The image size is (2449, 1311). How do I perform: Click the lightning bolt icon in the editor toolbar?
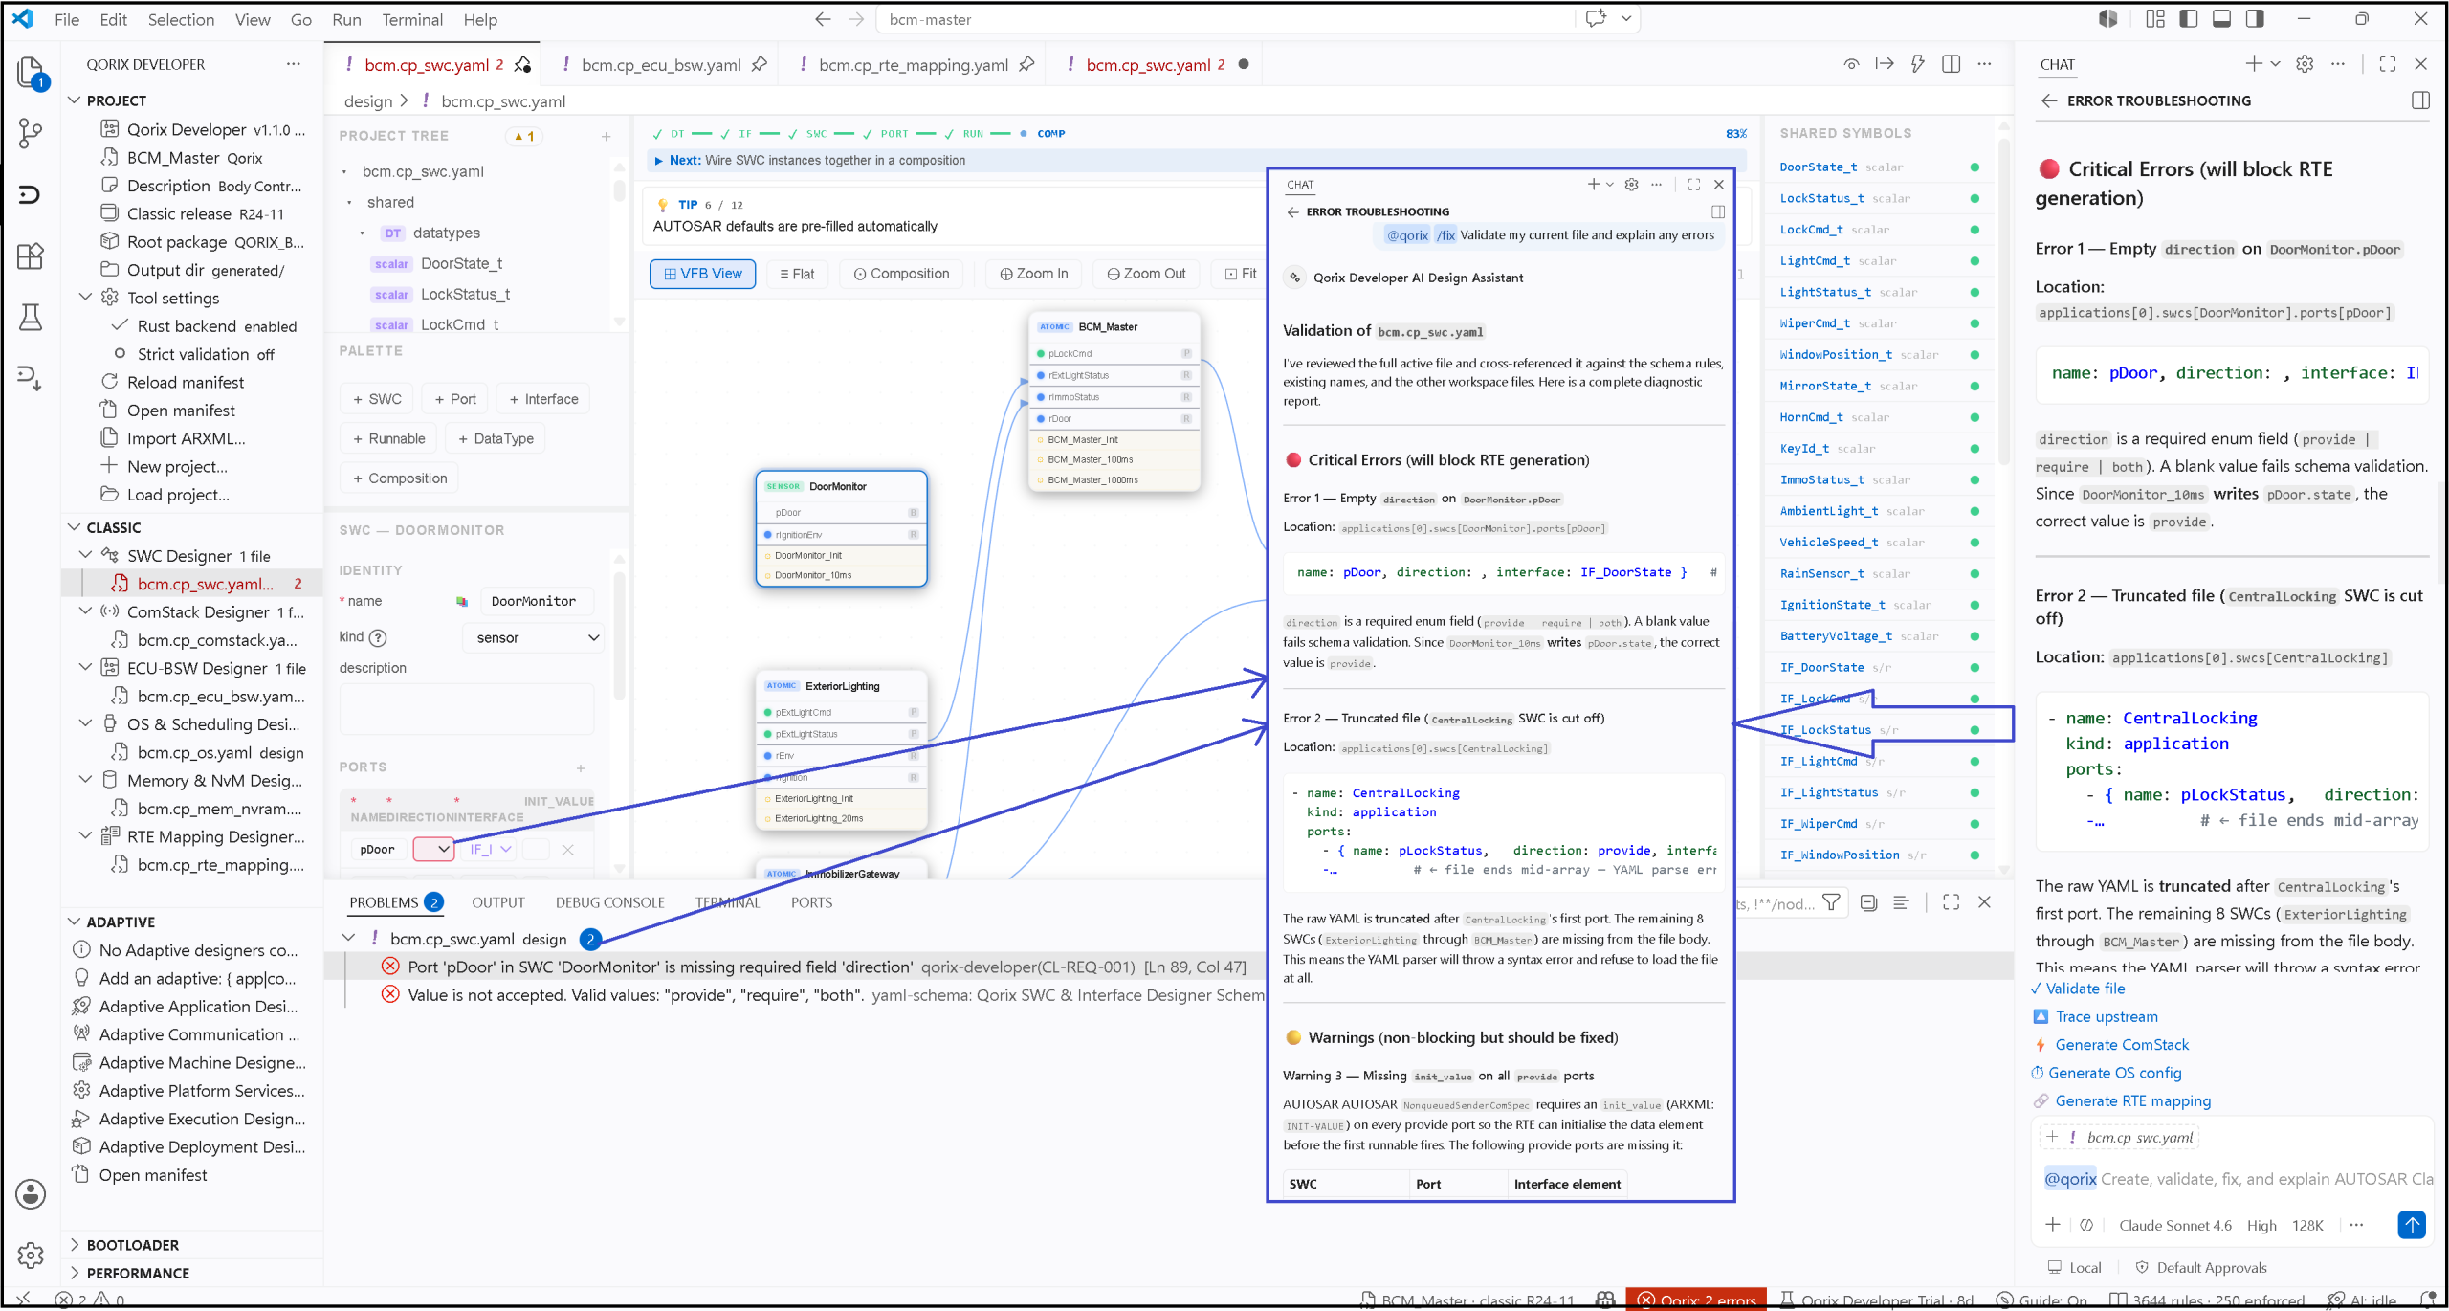pyautogui.click(x=1917, y=64)
